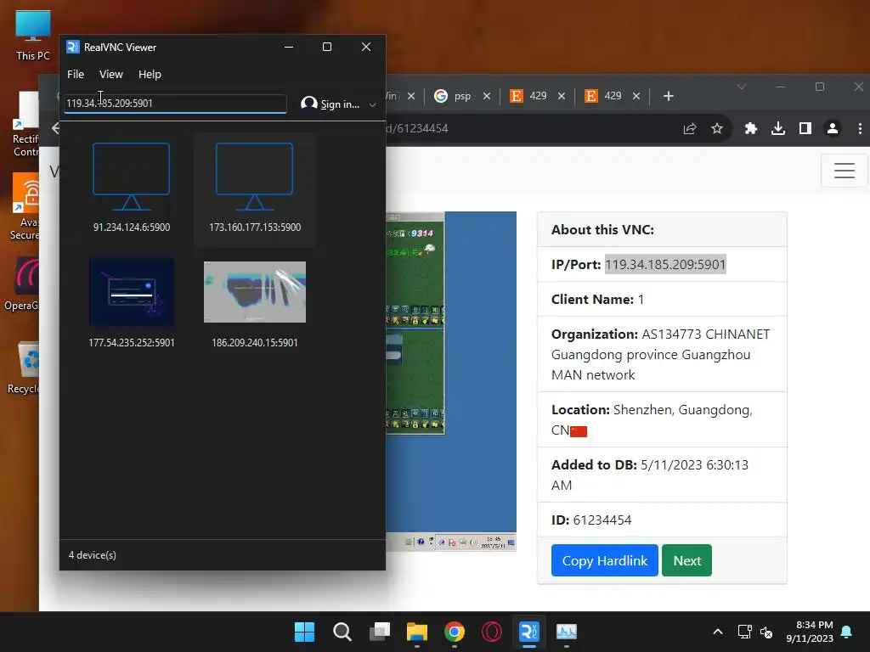
Task: Expand the Sign in dropdown arrow
Action: tap(373, 104)
